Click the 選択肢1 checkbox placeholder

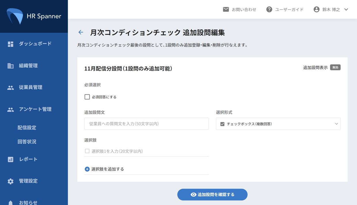pyautogui.click(x=87, y=151)
